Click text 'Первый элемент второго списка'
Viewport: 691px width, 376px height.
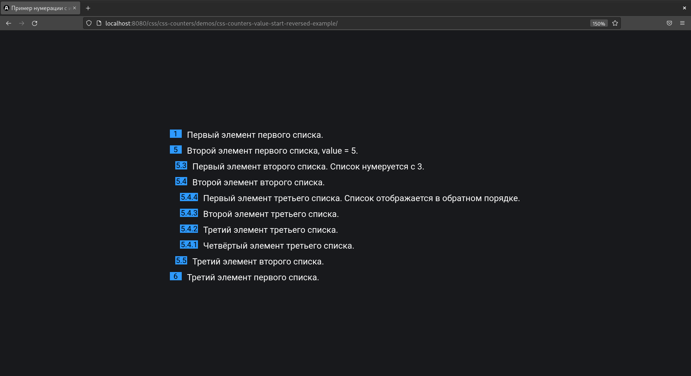[x=259, y=167]
